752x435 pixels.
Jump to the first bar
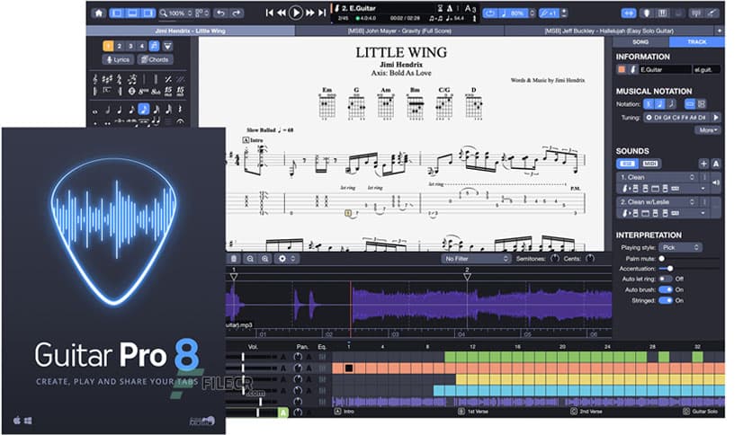270,13
